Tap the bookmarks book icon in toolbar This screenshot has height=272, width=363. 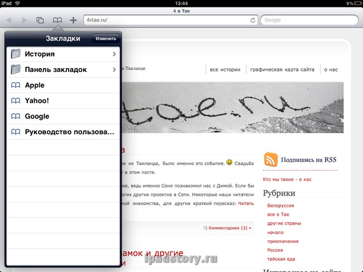[57, 20]
